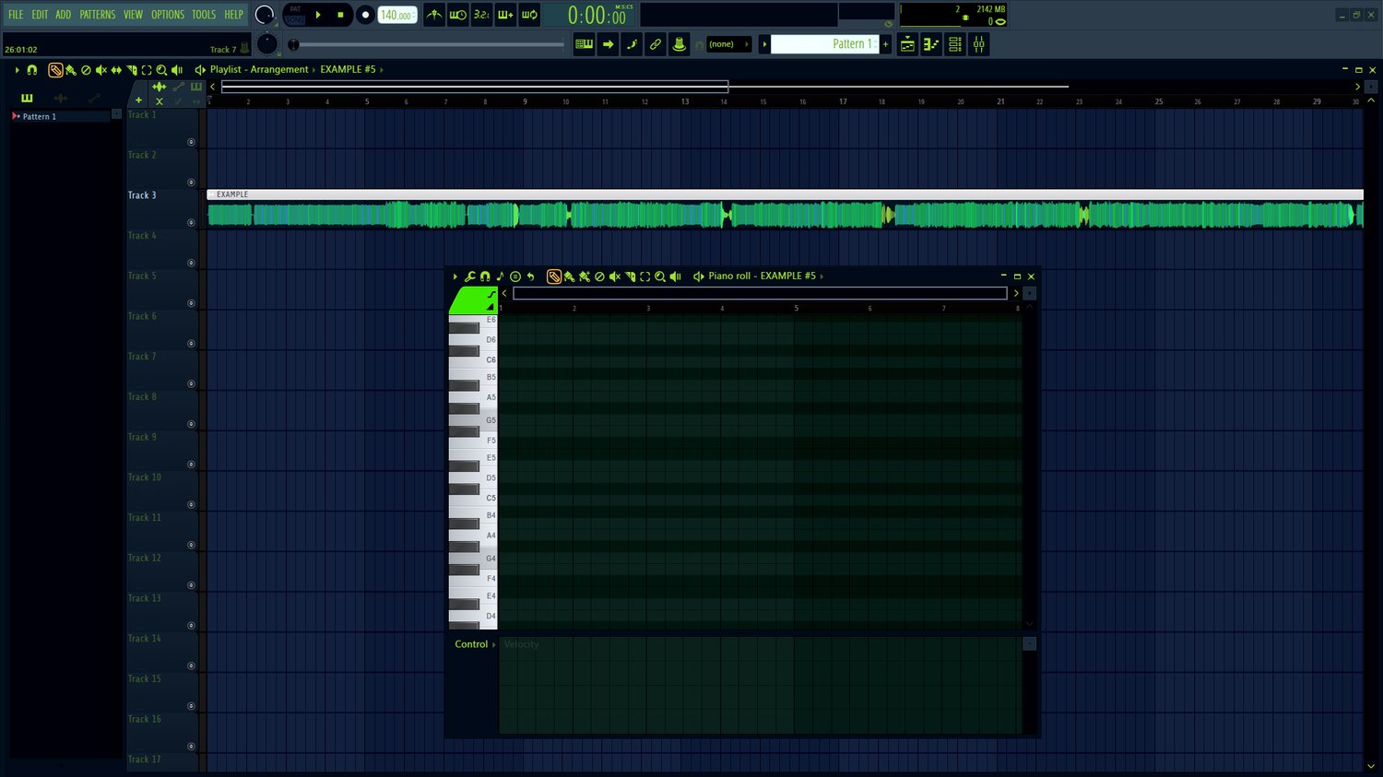Viewport: 1383px width, 777px height.
Task: Click the tempo 140.000 field
Action: [x=397, y=15]
